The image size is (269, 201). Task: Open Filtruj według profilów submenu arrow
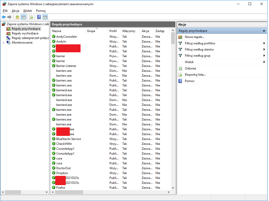[x=264, y=43]
